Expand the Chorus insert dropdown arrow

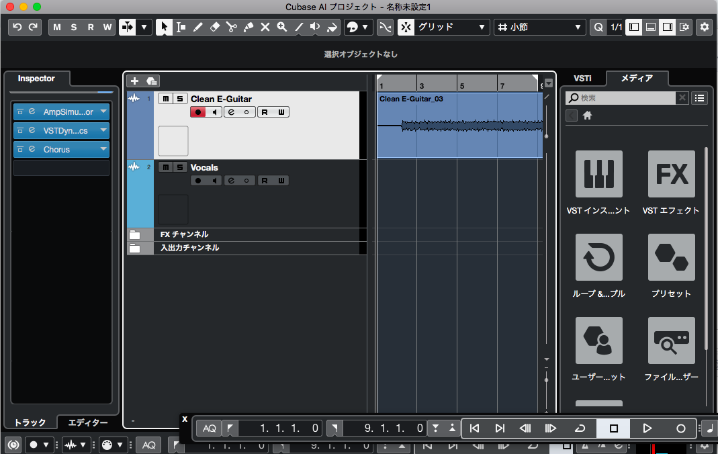tap(103, 149)
